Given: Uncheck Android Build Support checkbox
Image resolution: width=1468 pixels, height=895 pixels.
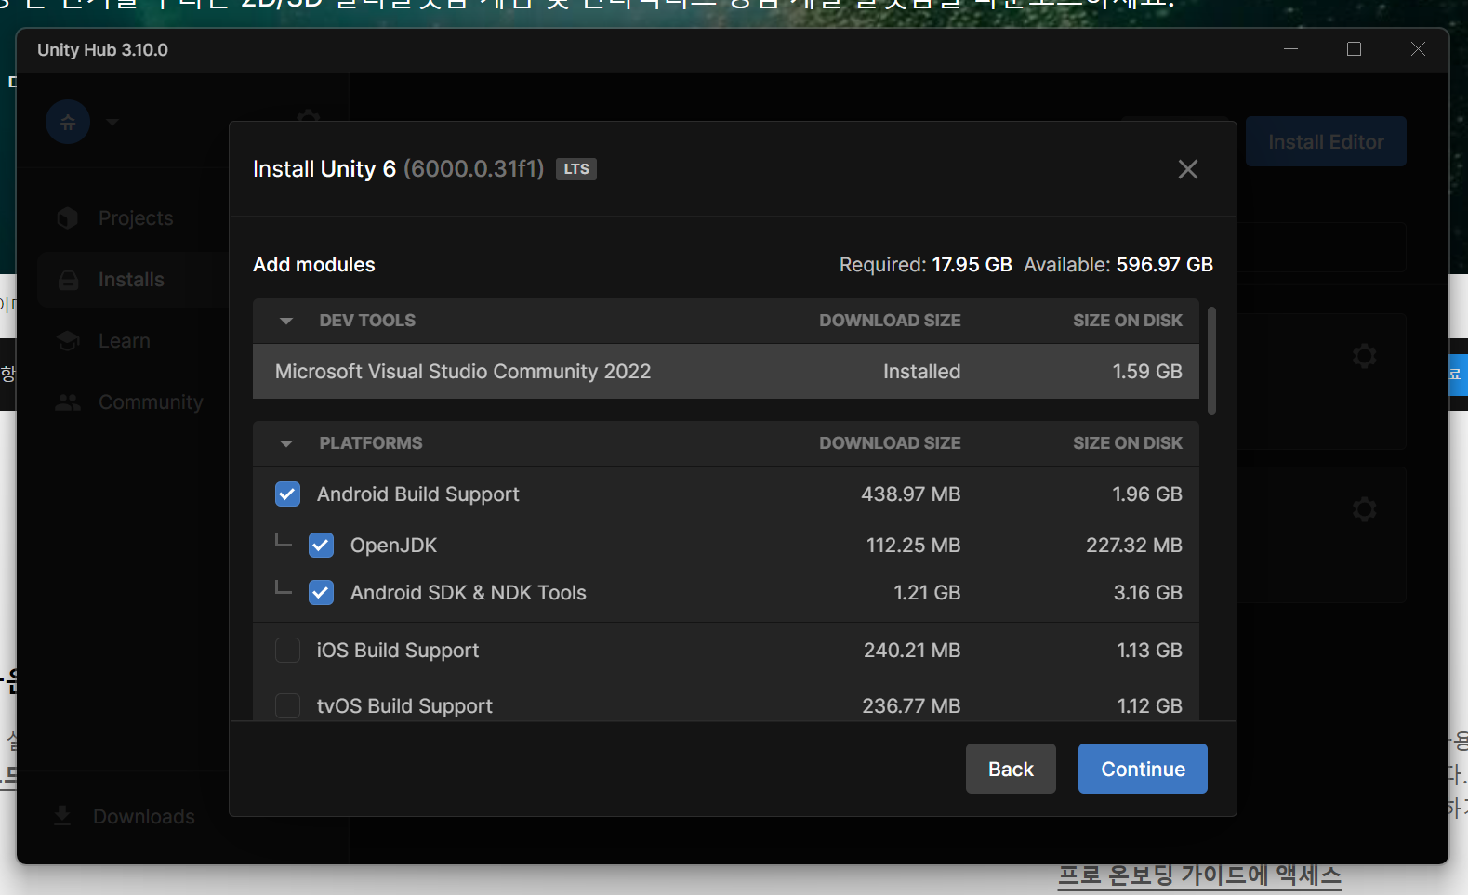Looking at the screenshot, I should tap(287, 494).
